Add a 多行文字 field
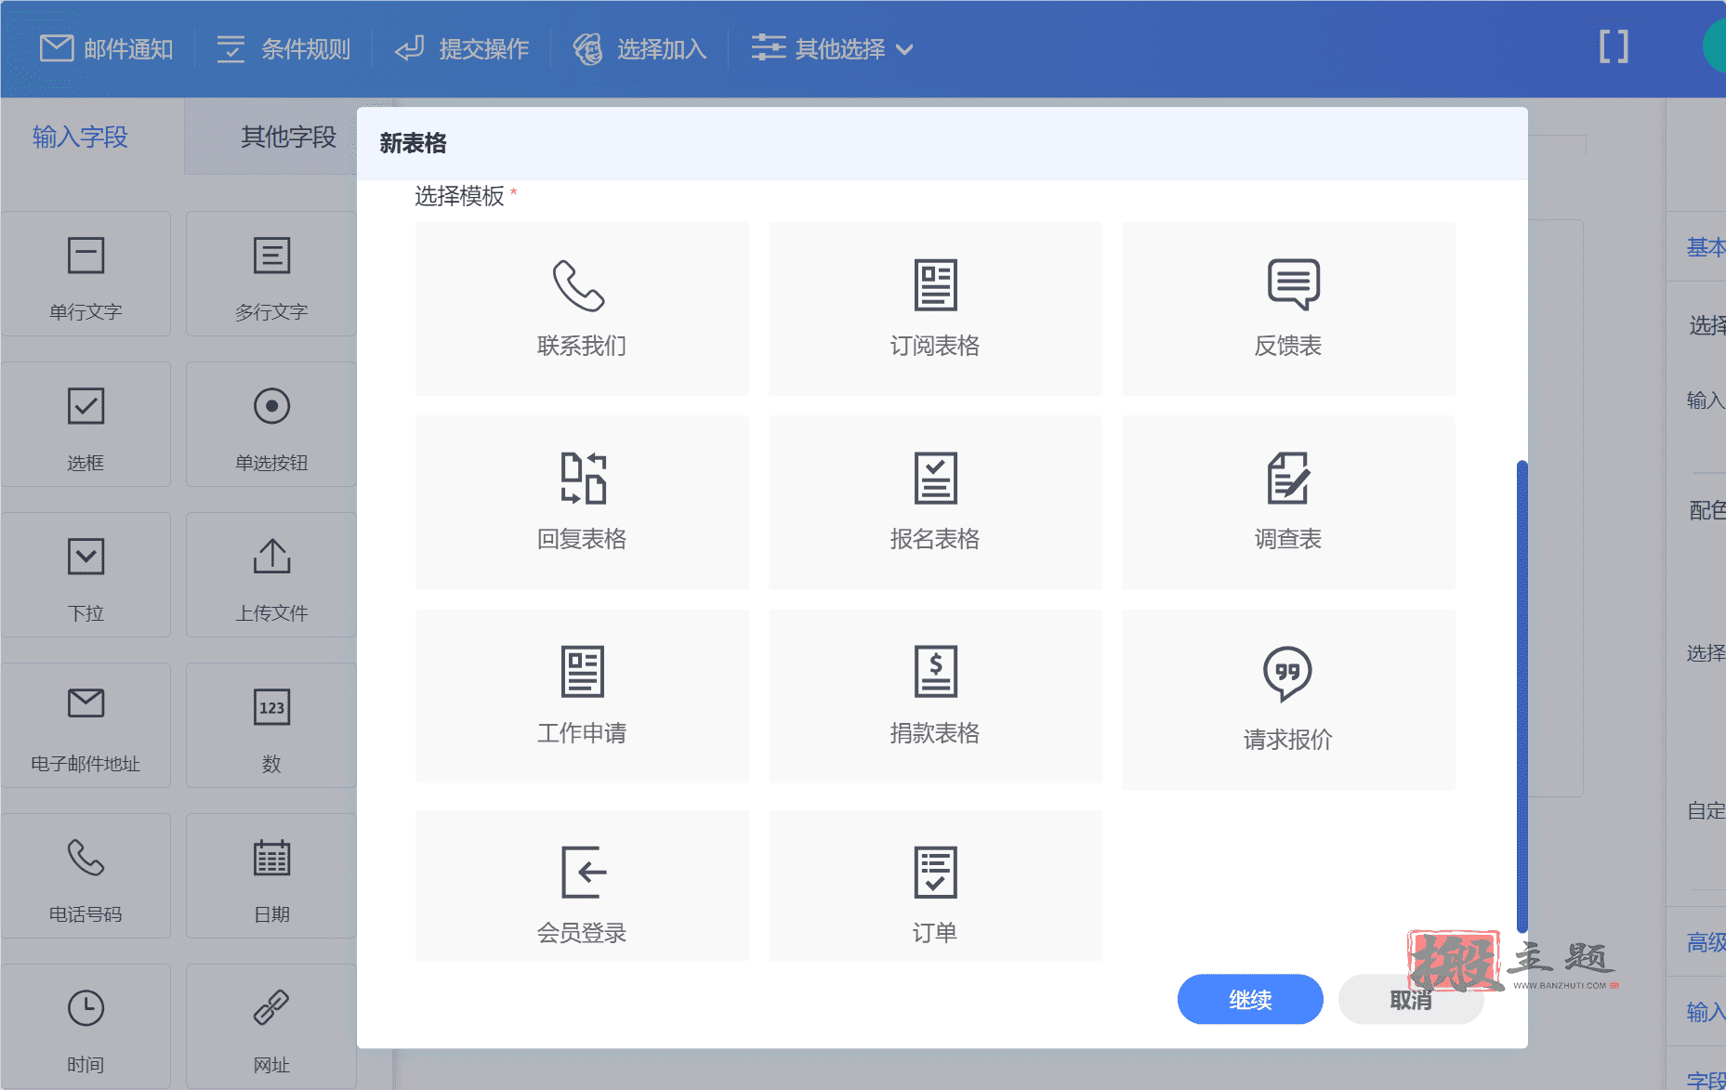The height and width of the screenshot is (1090, 1726). 271,274
